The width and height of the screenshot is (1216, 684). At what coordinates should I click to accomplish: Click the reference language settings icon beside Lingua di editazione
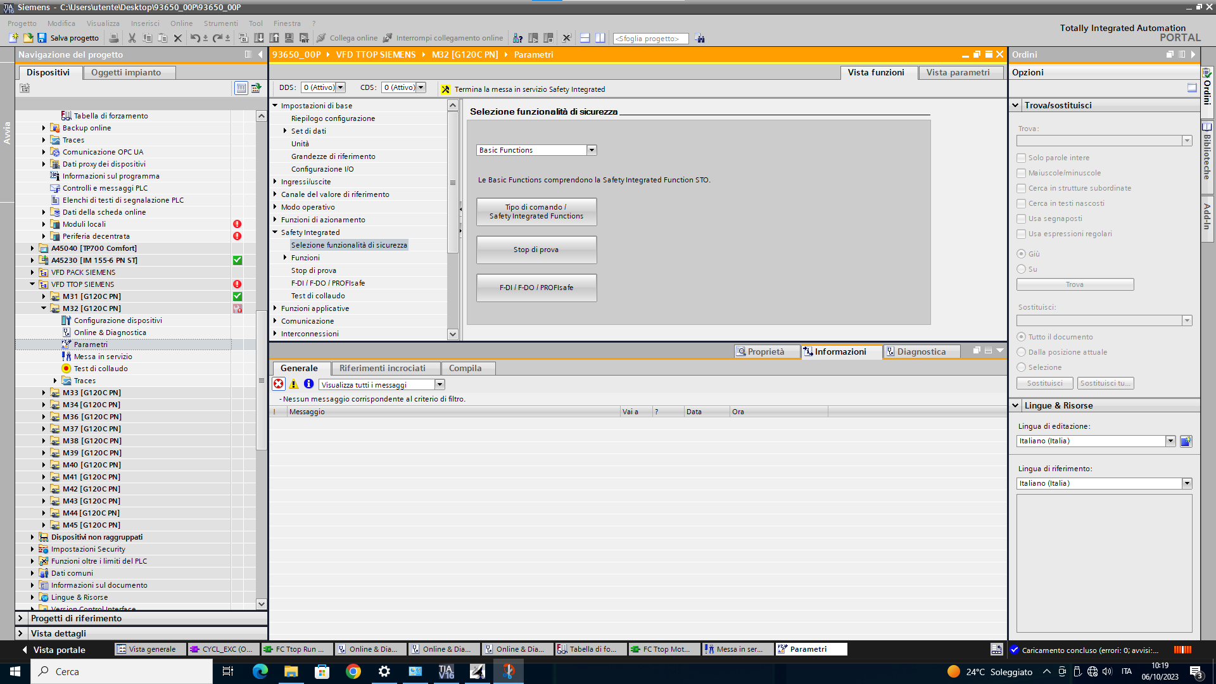click(1186, 441)
